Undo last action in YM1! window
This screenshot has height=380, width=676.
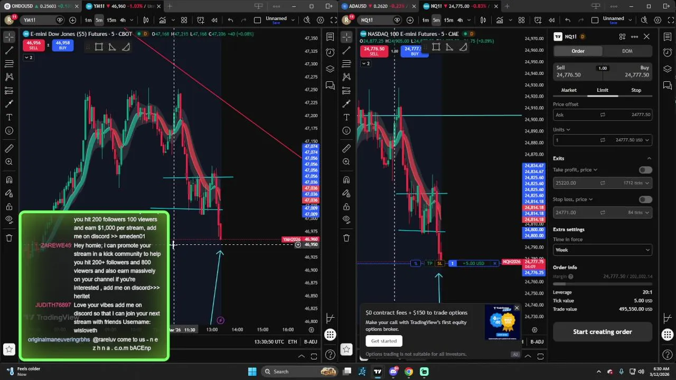(230, 20)
